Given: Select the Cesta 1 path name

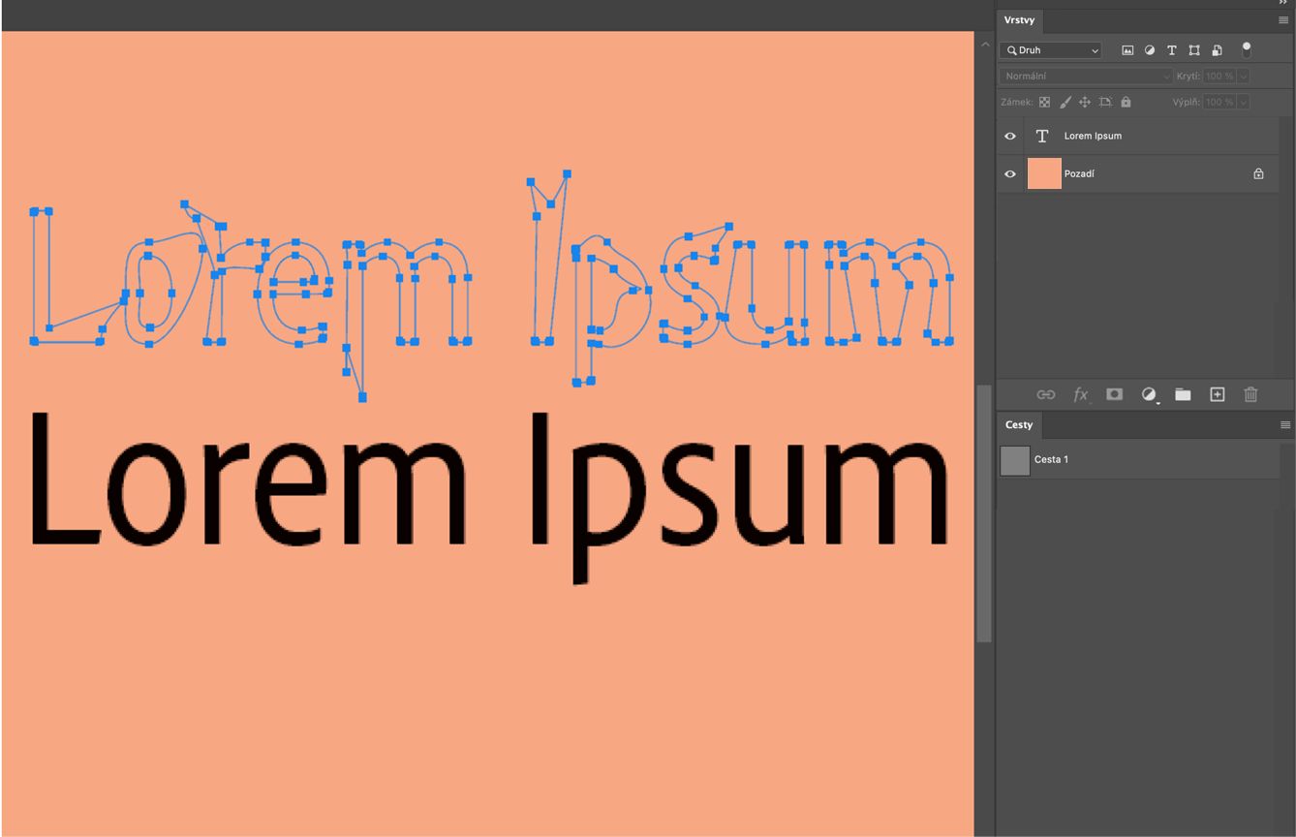Looking at the screenshot, I should click(x=1051, y=460).
